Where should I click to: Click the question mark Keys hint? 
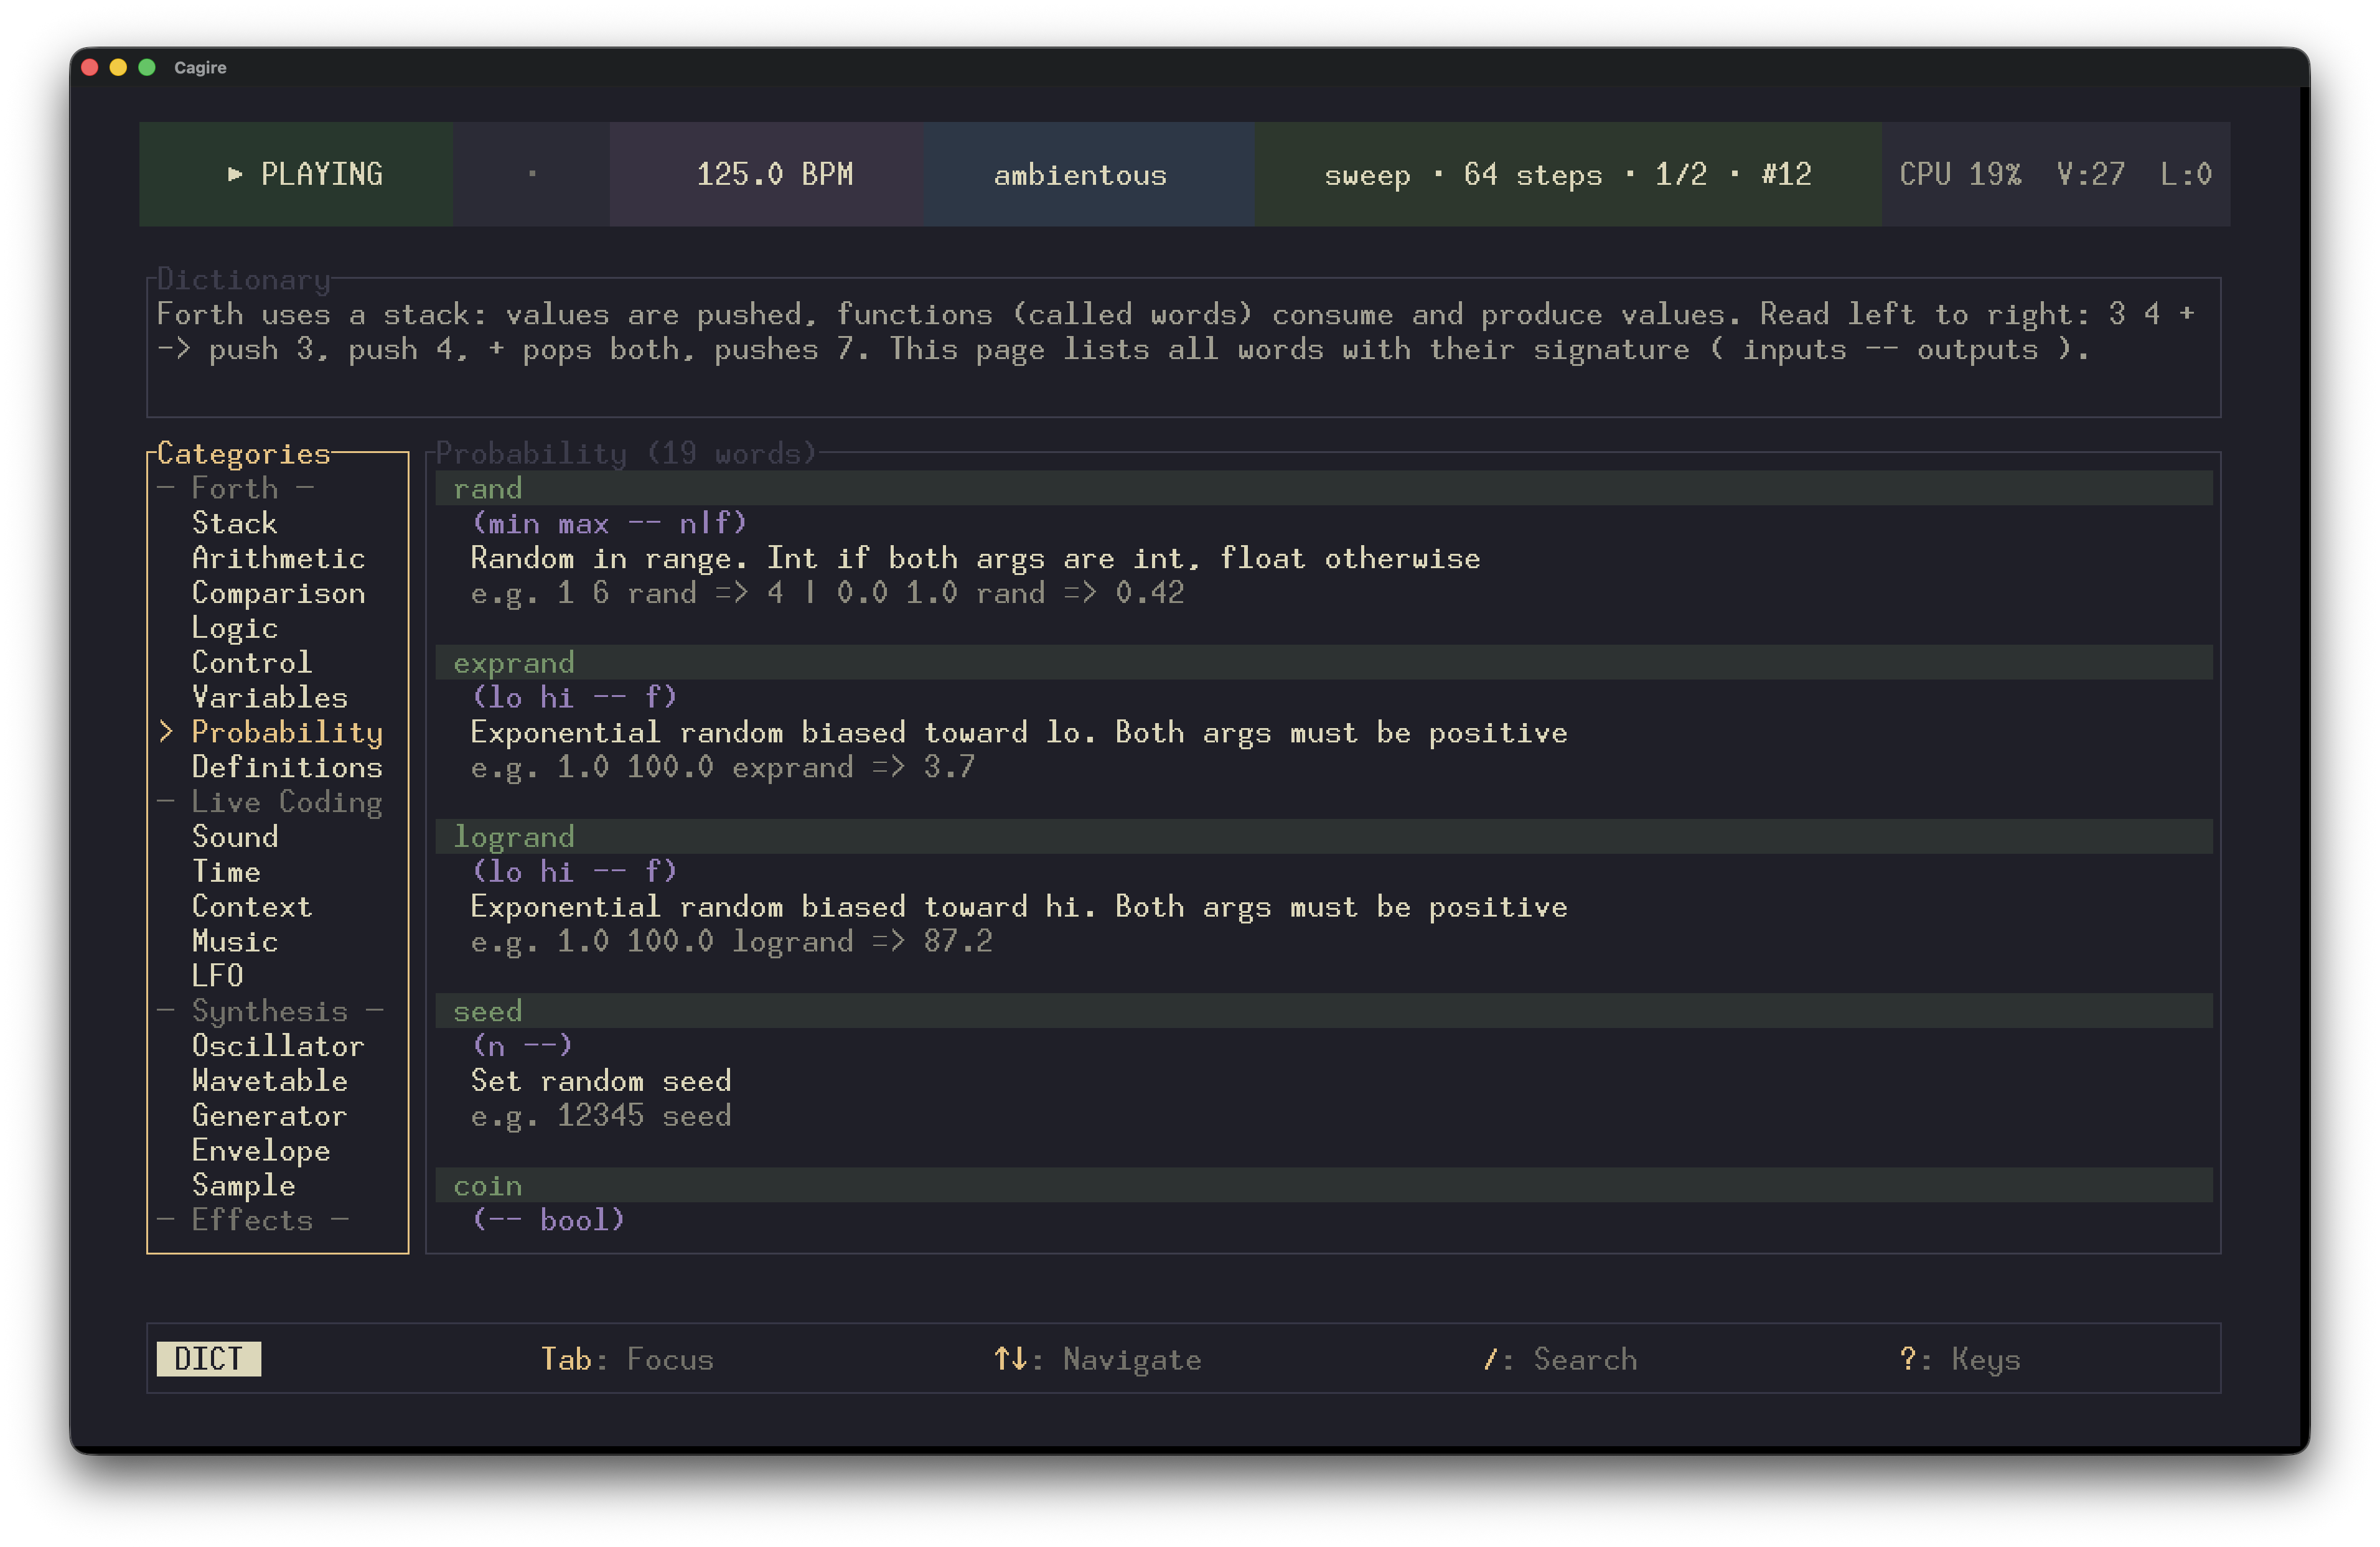click(1959, 1359)
